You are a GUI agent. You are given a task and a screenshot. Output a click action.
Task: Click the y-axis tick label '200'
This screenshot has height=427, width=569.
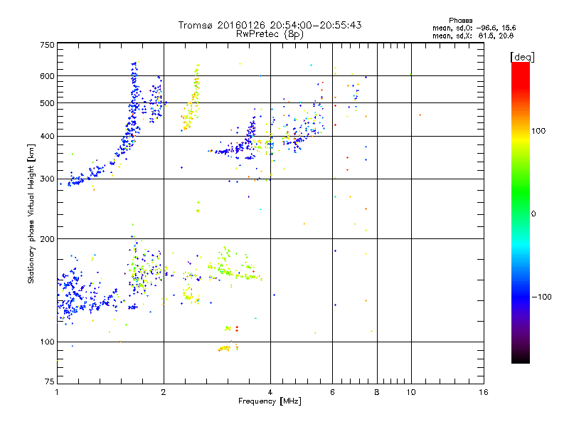(x=47, y=239)
